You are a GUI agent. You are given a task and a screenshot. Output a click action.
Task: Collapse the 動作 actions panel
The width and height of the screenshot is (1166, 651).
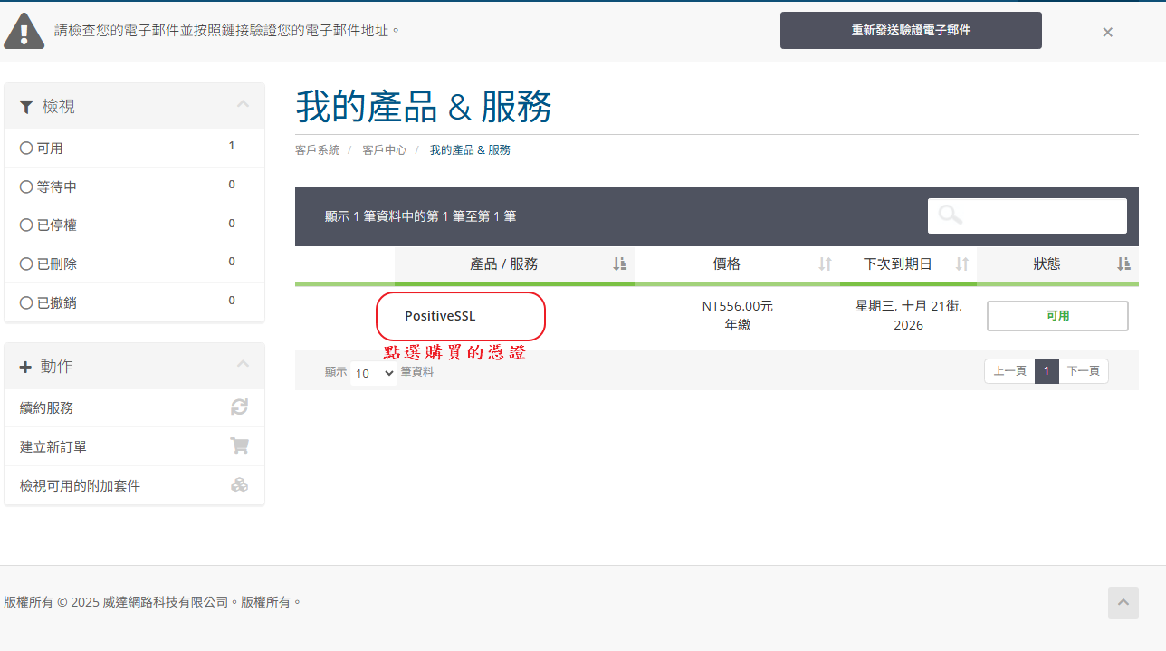click(243, 365)
